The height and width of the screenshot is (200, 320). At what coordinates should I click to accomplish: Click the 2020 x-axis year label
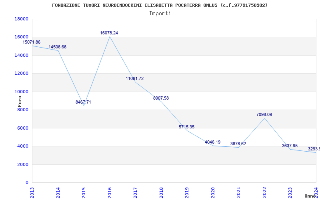click(213, 193)
